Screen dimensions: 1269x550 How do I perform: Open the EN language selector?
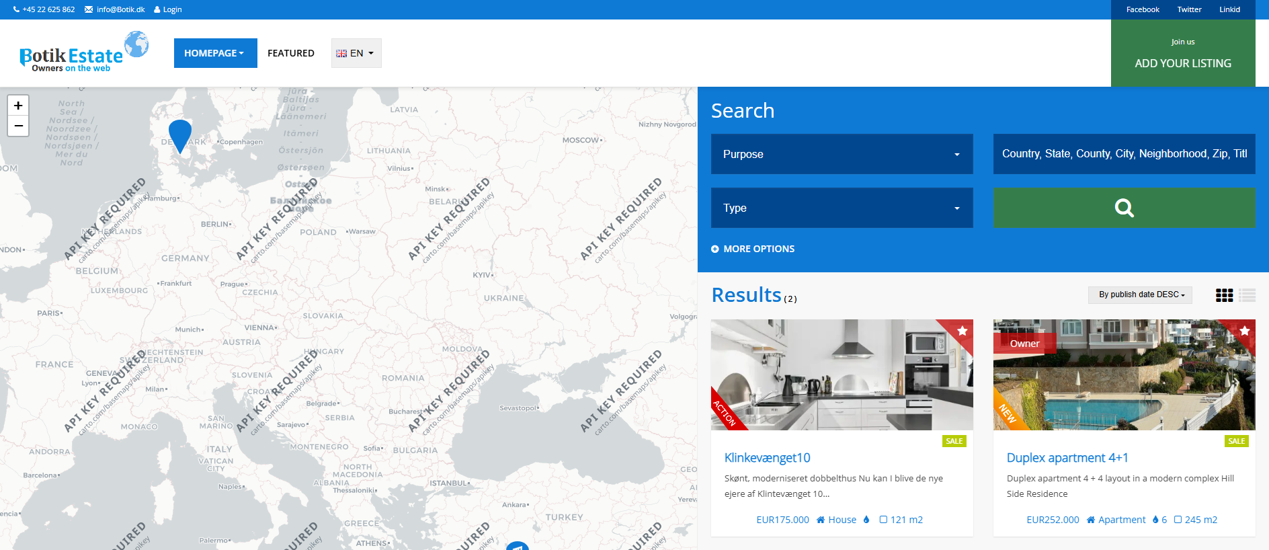pyautogui.click(x=356, y=53)
